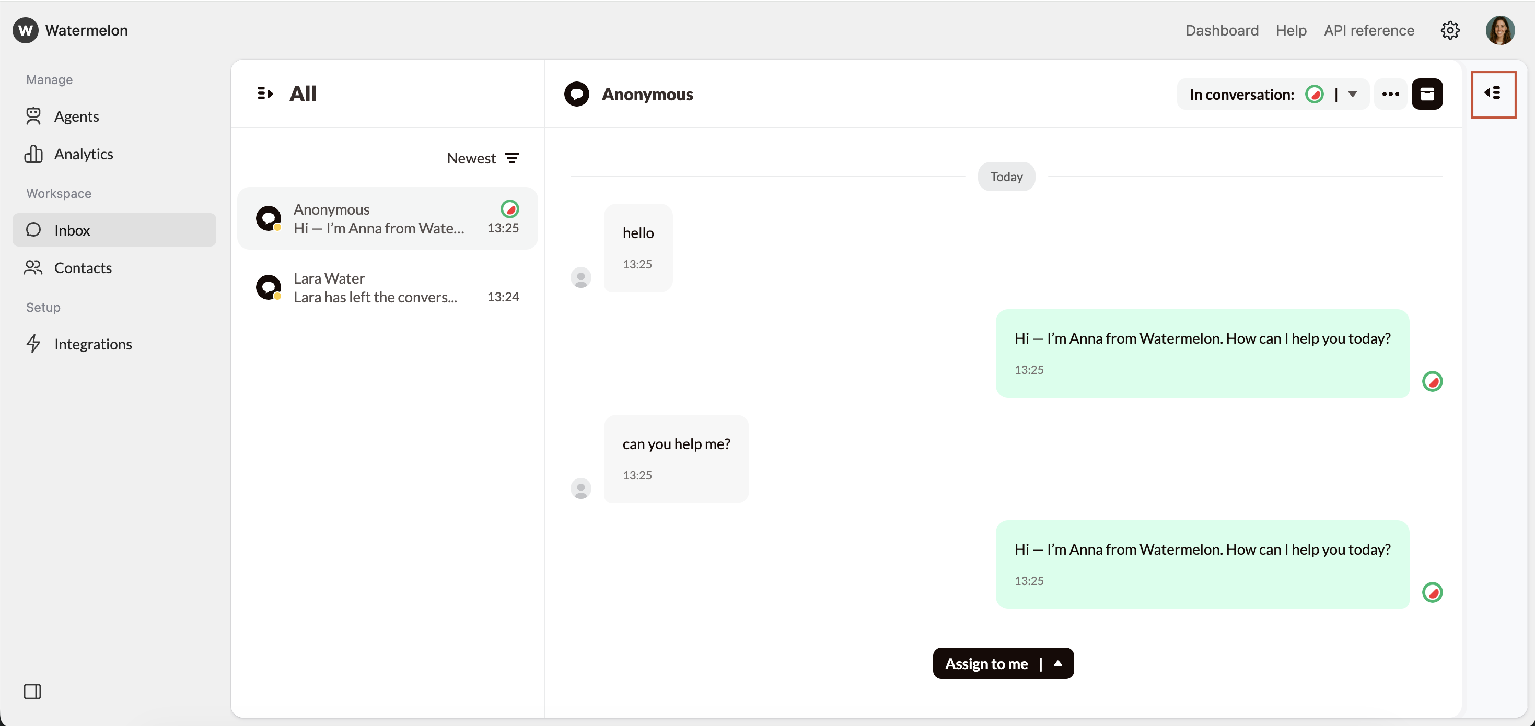1535x726 pixels.
Task: Click the Watermelon logo icon
Action: pyautogui.click(x=25, y=30)
